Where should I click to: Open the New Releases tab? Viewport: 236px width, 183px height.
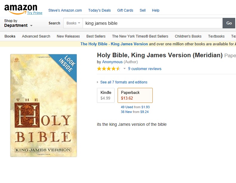[68, 36]
